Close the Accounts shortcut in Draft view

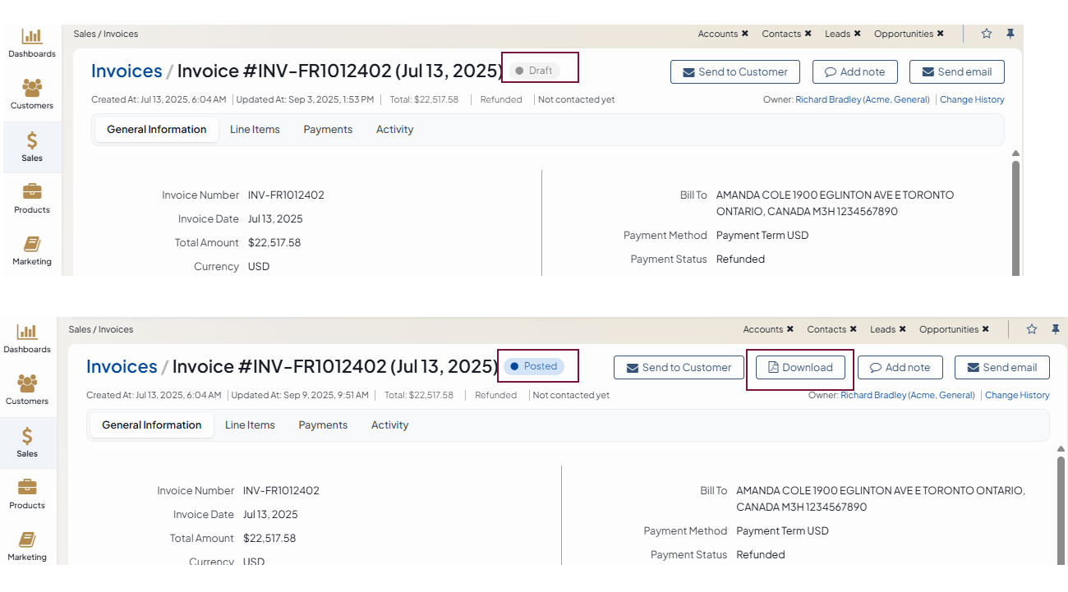(x=745, y=34)
